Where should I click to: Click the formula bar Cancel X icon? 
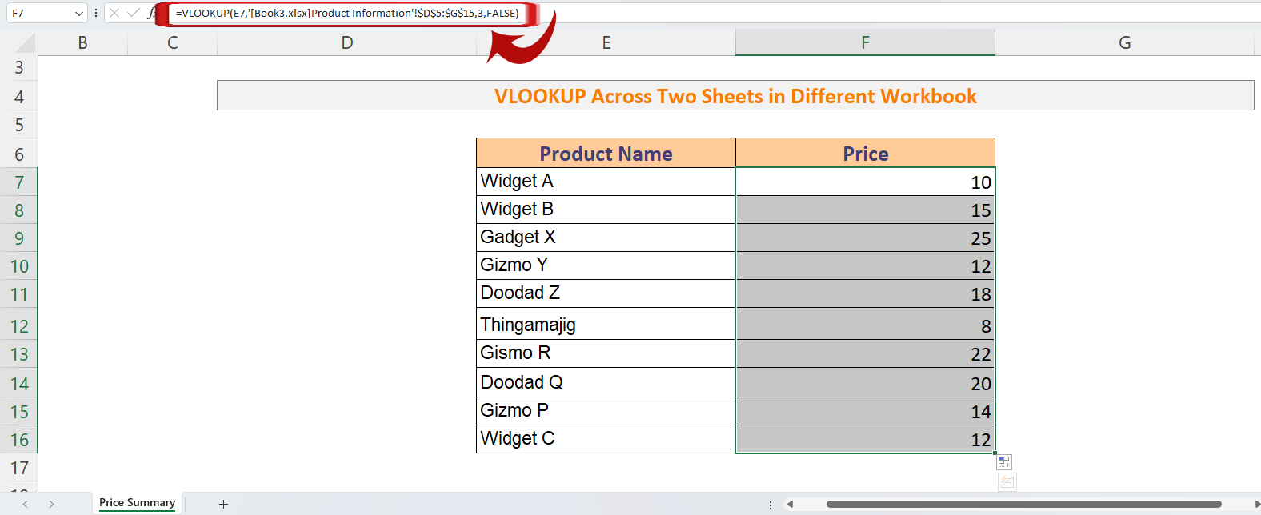pyautogui.click(x=114, y=13)
